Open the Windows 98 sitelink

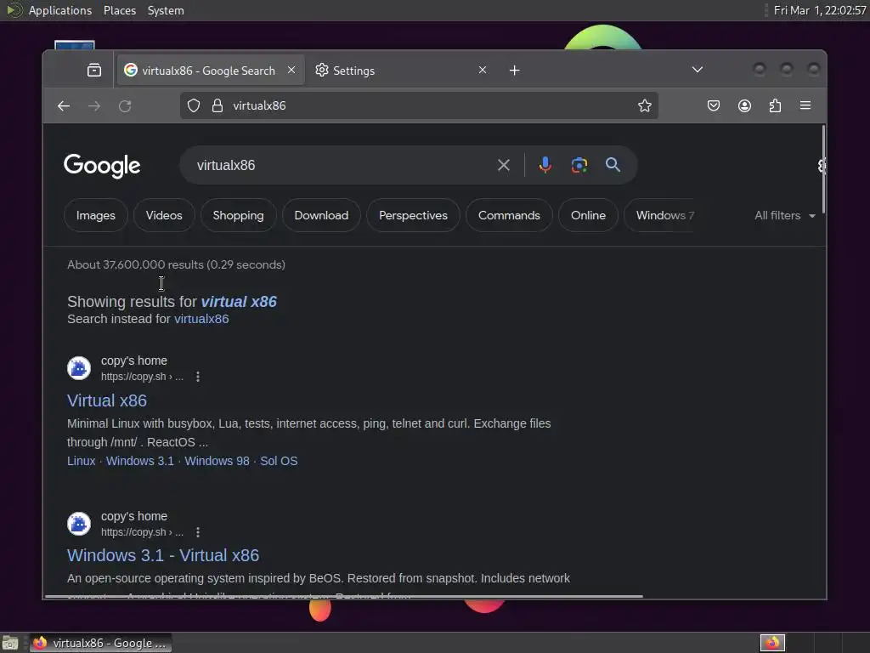[217, 461]
